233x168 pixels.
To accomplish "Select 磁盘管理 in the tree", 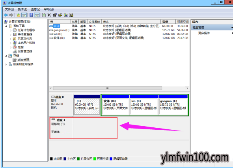I will tap(24, 60).
